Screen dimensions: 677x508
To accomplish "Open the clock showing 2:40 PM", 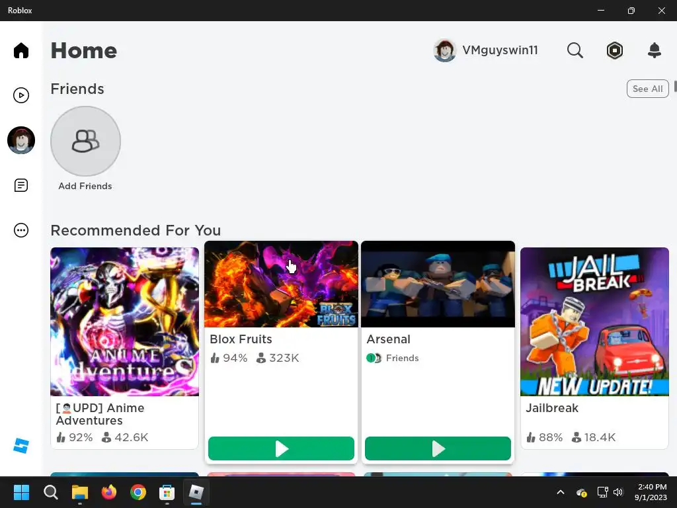I will click(651, 492).
